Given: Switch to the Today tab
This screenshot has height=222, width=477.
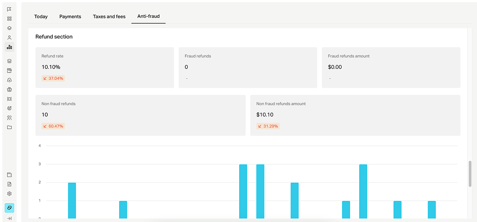Looking at the screenshot, I should 41,17.
